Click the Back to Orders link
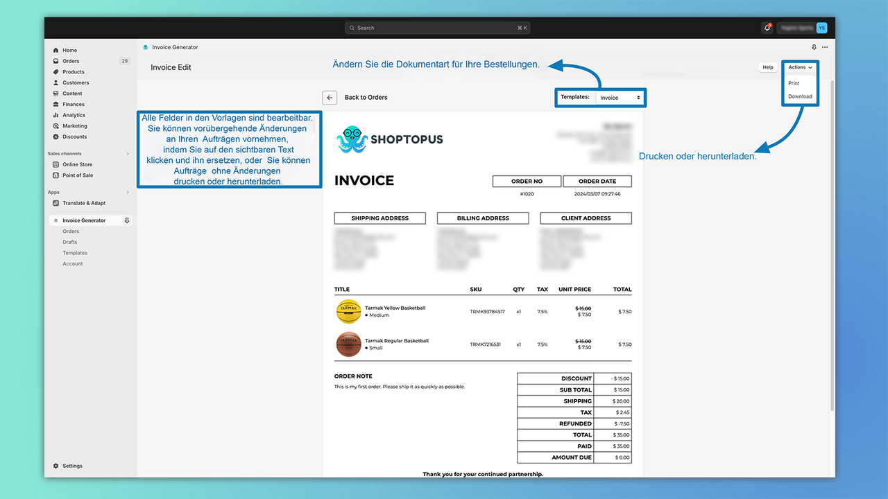The image size is (888, 499). (366, 98)
